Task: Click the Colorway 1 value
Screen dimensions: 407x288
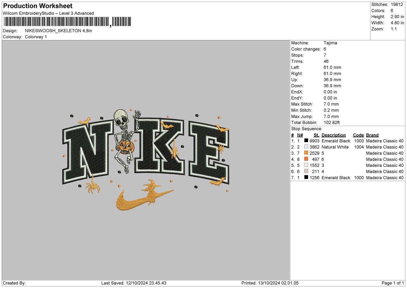Action: coord(36,37)
